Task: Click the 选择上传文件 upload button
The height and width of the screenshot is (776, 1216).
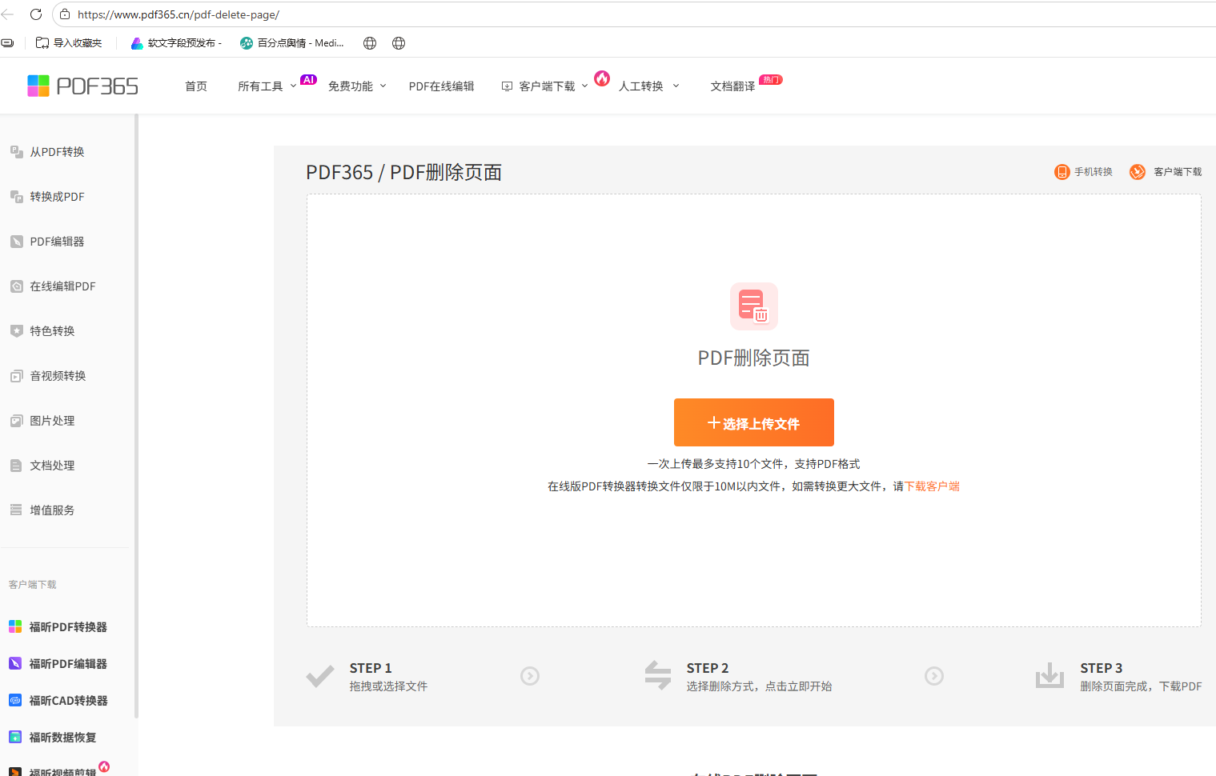Action: tap(753, 422)
